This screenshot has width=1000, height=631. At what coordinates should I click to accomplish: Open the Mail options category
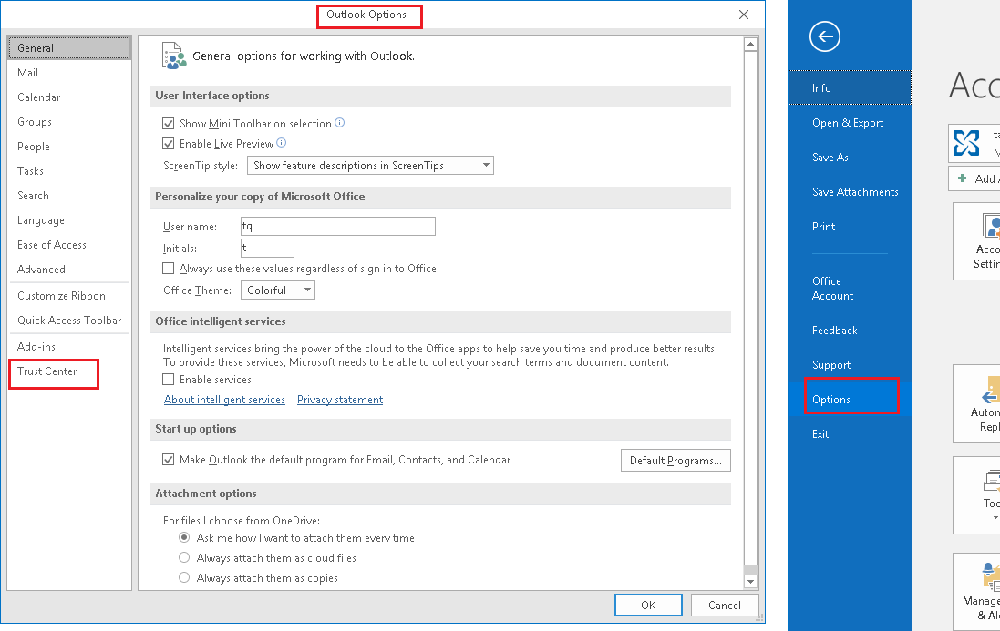(x=69, y=73)
